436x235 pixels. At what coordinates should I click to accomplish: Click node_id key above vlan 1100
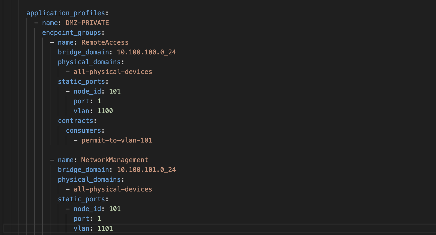pos(87,91)
